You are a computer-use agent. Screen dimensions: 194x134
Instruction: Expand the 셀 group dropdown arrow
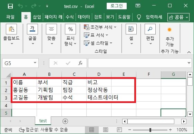click(132, 43)
